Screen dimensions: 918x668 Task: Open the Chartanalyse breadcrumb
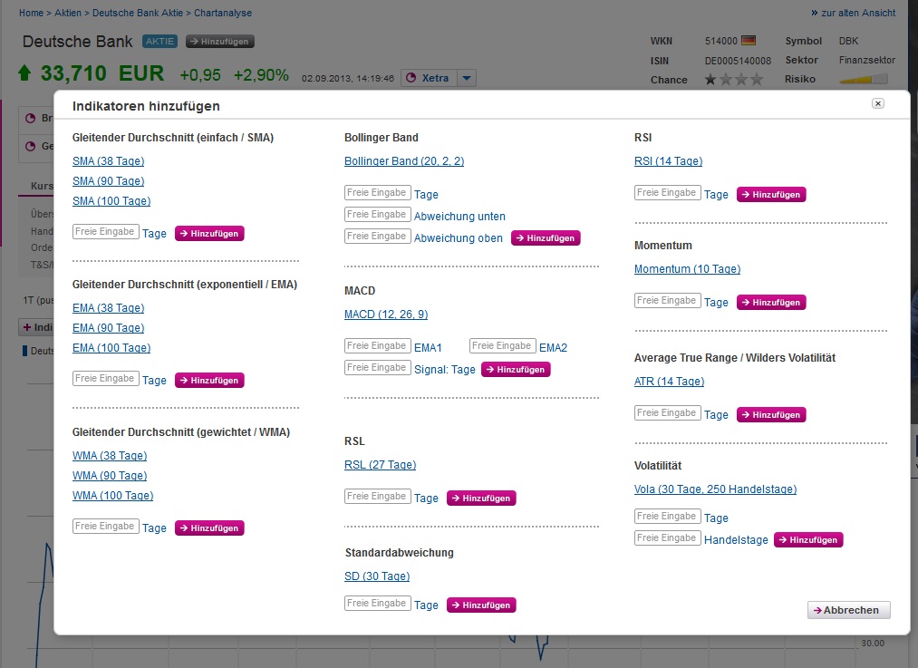pyautogui.click(x=223, y=13)
